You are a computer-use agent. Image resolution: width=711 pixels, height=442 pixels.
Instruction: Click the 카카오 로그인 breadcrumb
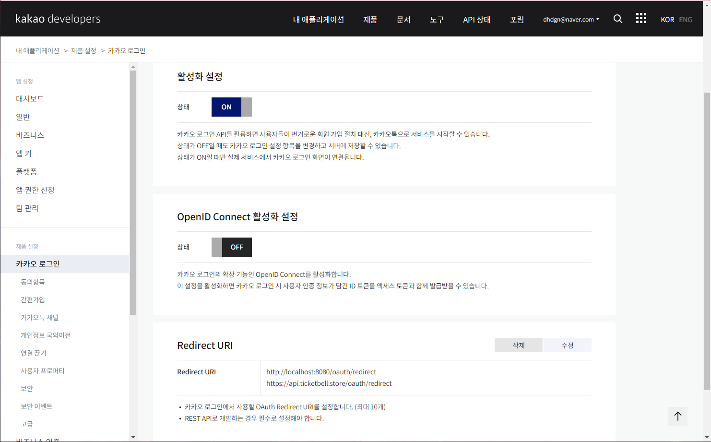[127, 50]
